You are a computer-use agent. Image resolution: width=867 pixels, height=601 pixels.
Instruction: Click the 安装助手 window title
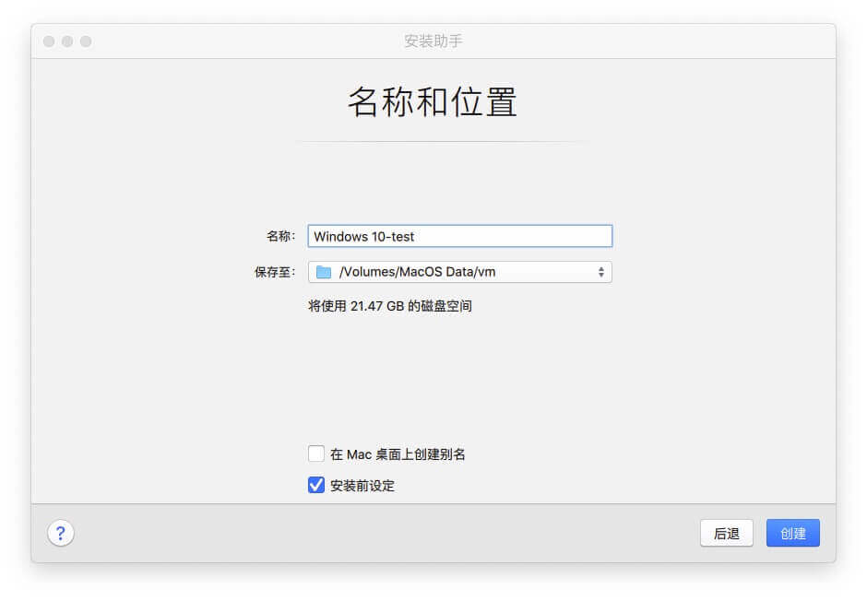pyautogui.click(x=433, y=41)
